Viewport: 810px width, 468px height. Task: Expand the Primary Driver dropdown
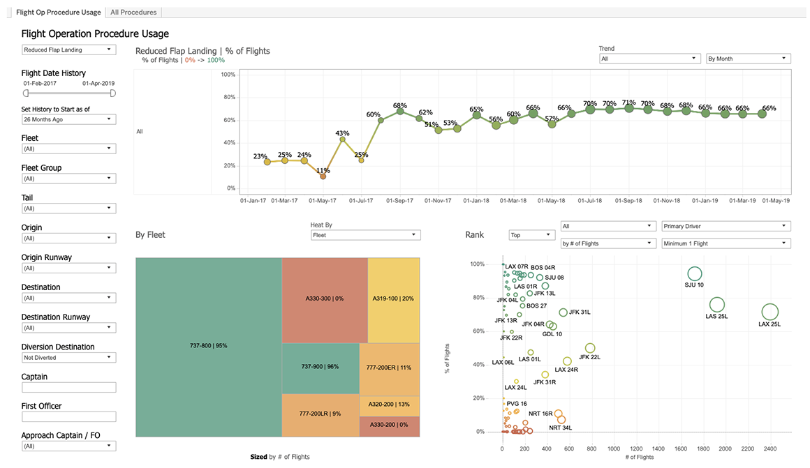(x=726, y=226)
